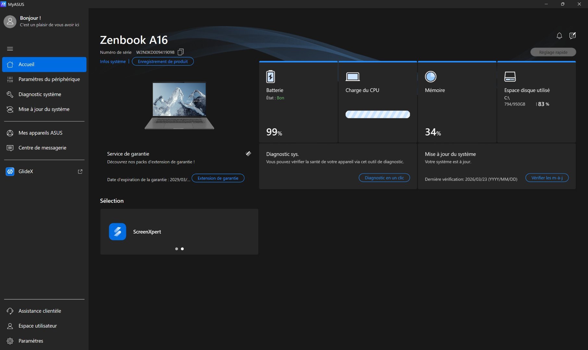Open the ScreenXpert selection card

[179, 232]
